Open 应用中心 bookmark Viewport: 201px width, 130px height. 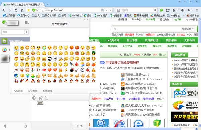click(23, 15)
